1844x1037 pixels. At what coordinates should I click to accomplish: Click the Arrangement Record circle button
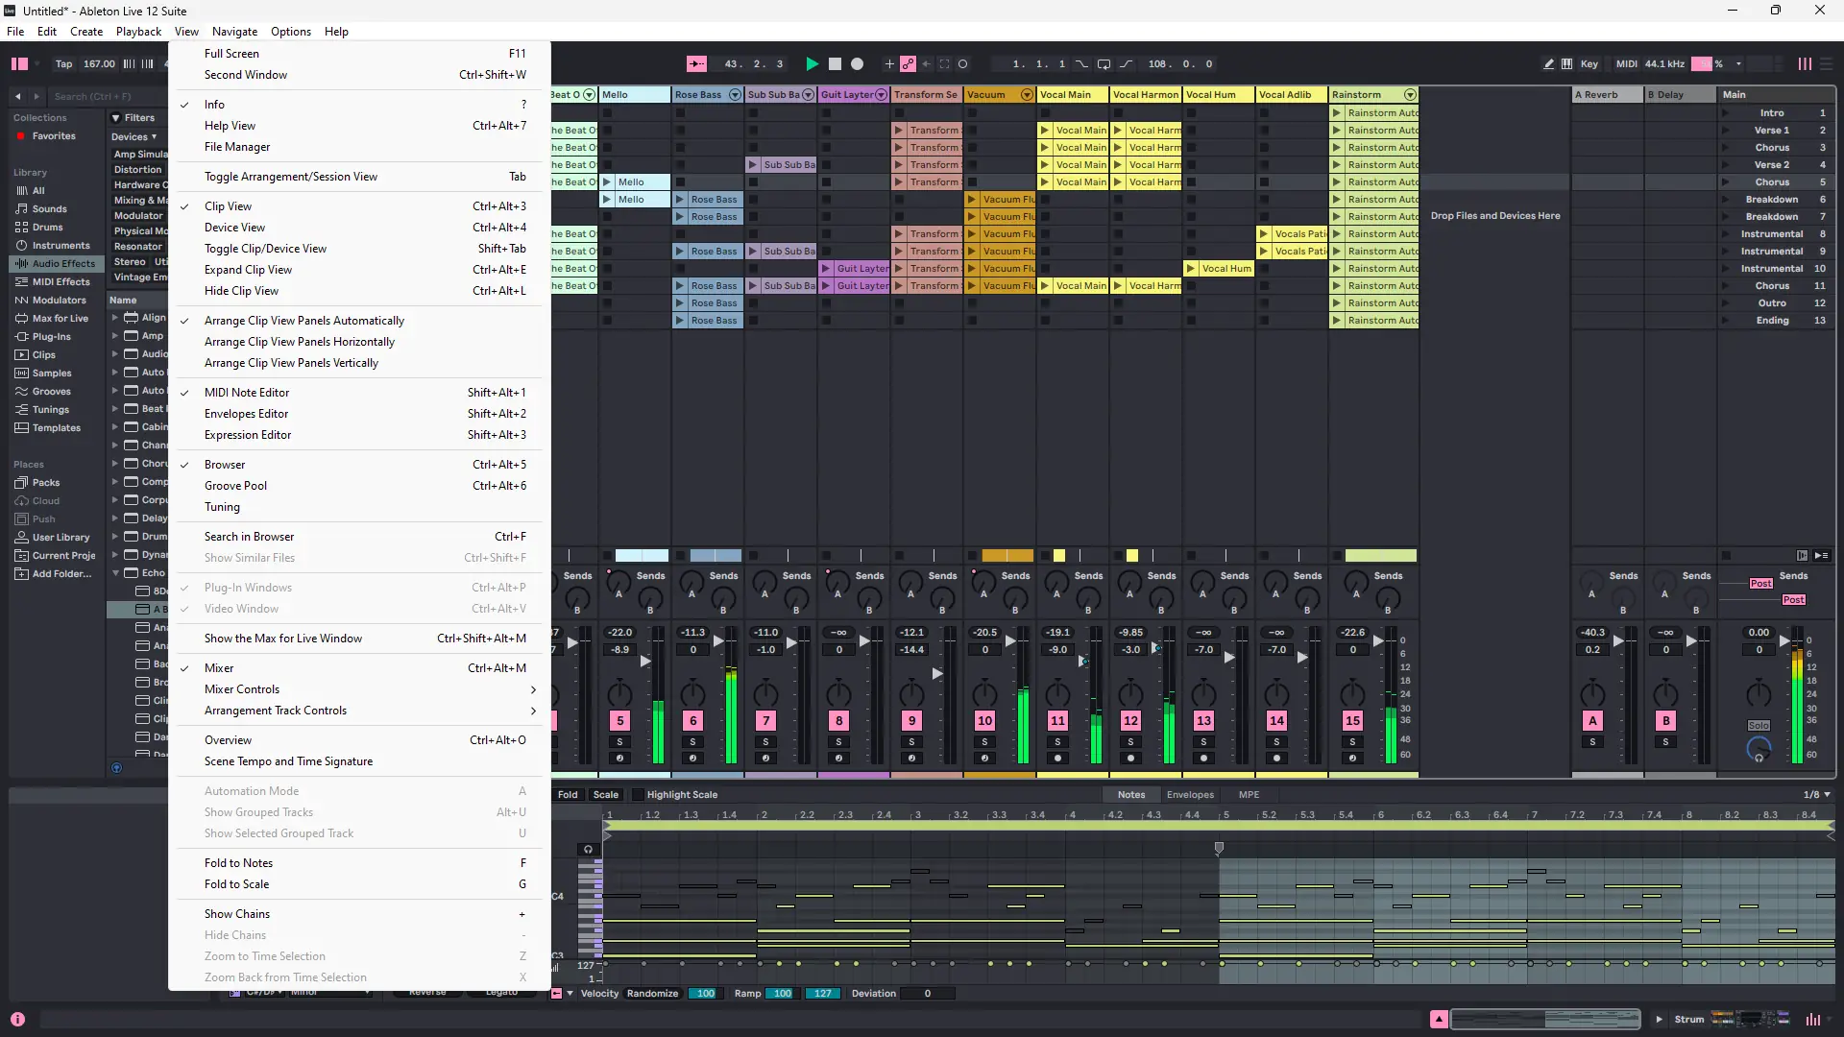858,64
